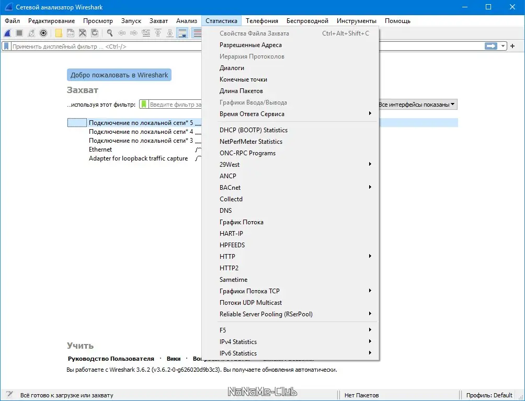Viewport: 525px width, 401px height.
Task: Expand the HTTP submenu
Action: [x=290, y=256]
